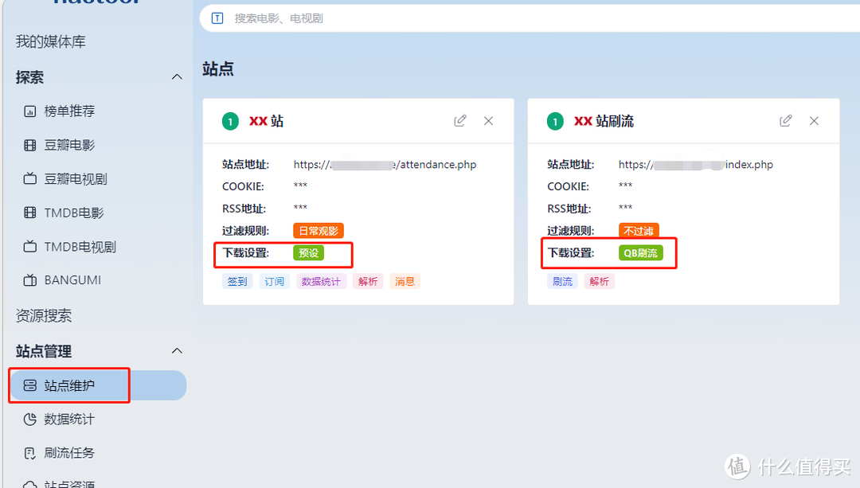Toggle the 签到 feature tag on XX站

[x=236, y=281]
